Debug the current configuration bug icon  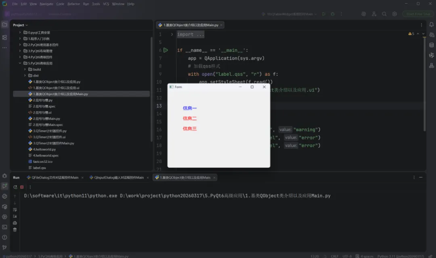click(x=333, y=14)
